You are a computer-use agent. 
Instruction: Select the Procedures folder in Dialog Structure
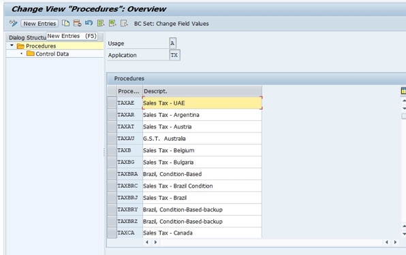[x=41, y=46]
